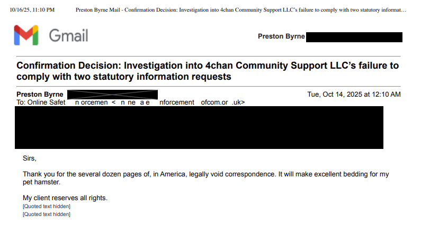The height and width of the screenshot is (244, 421).
Task: Expand the second Quoted text hidden link
Action: click(x=46, y=214)
